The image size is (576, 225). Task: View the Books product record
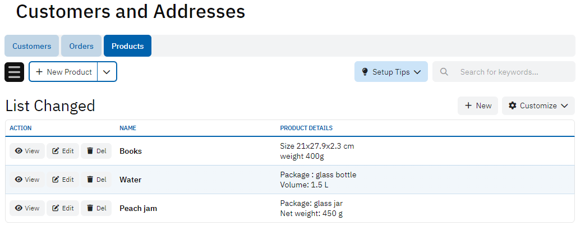tap(27, 151)
